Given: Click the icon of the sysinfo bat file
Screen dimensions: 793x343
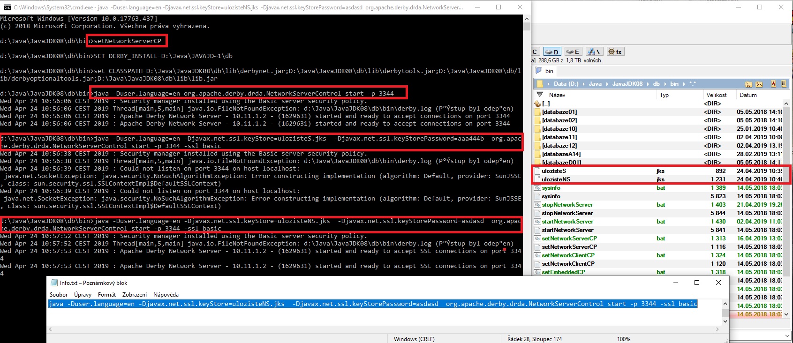Looking at the screenshot, I should [x=537, y=188].
